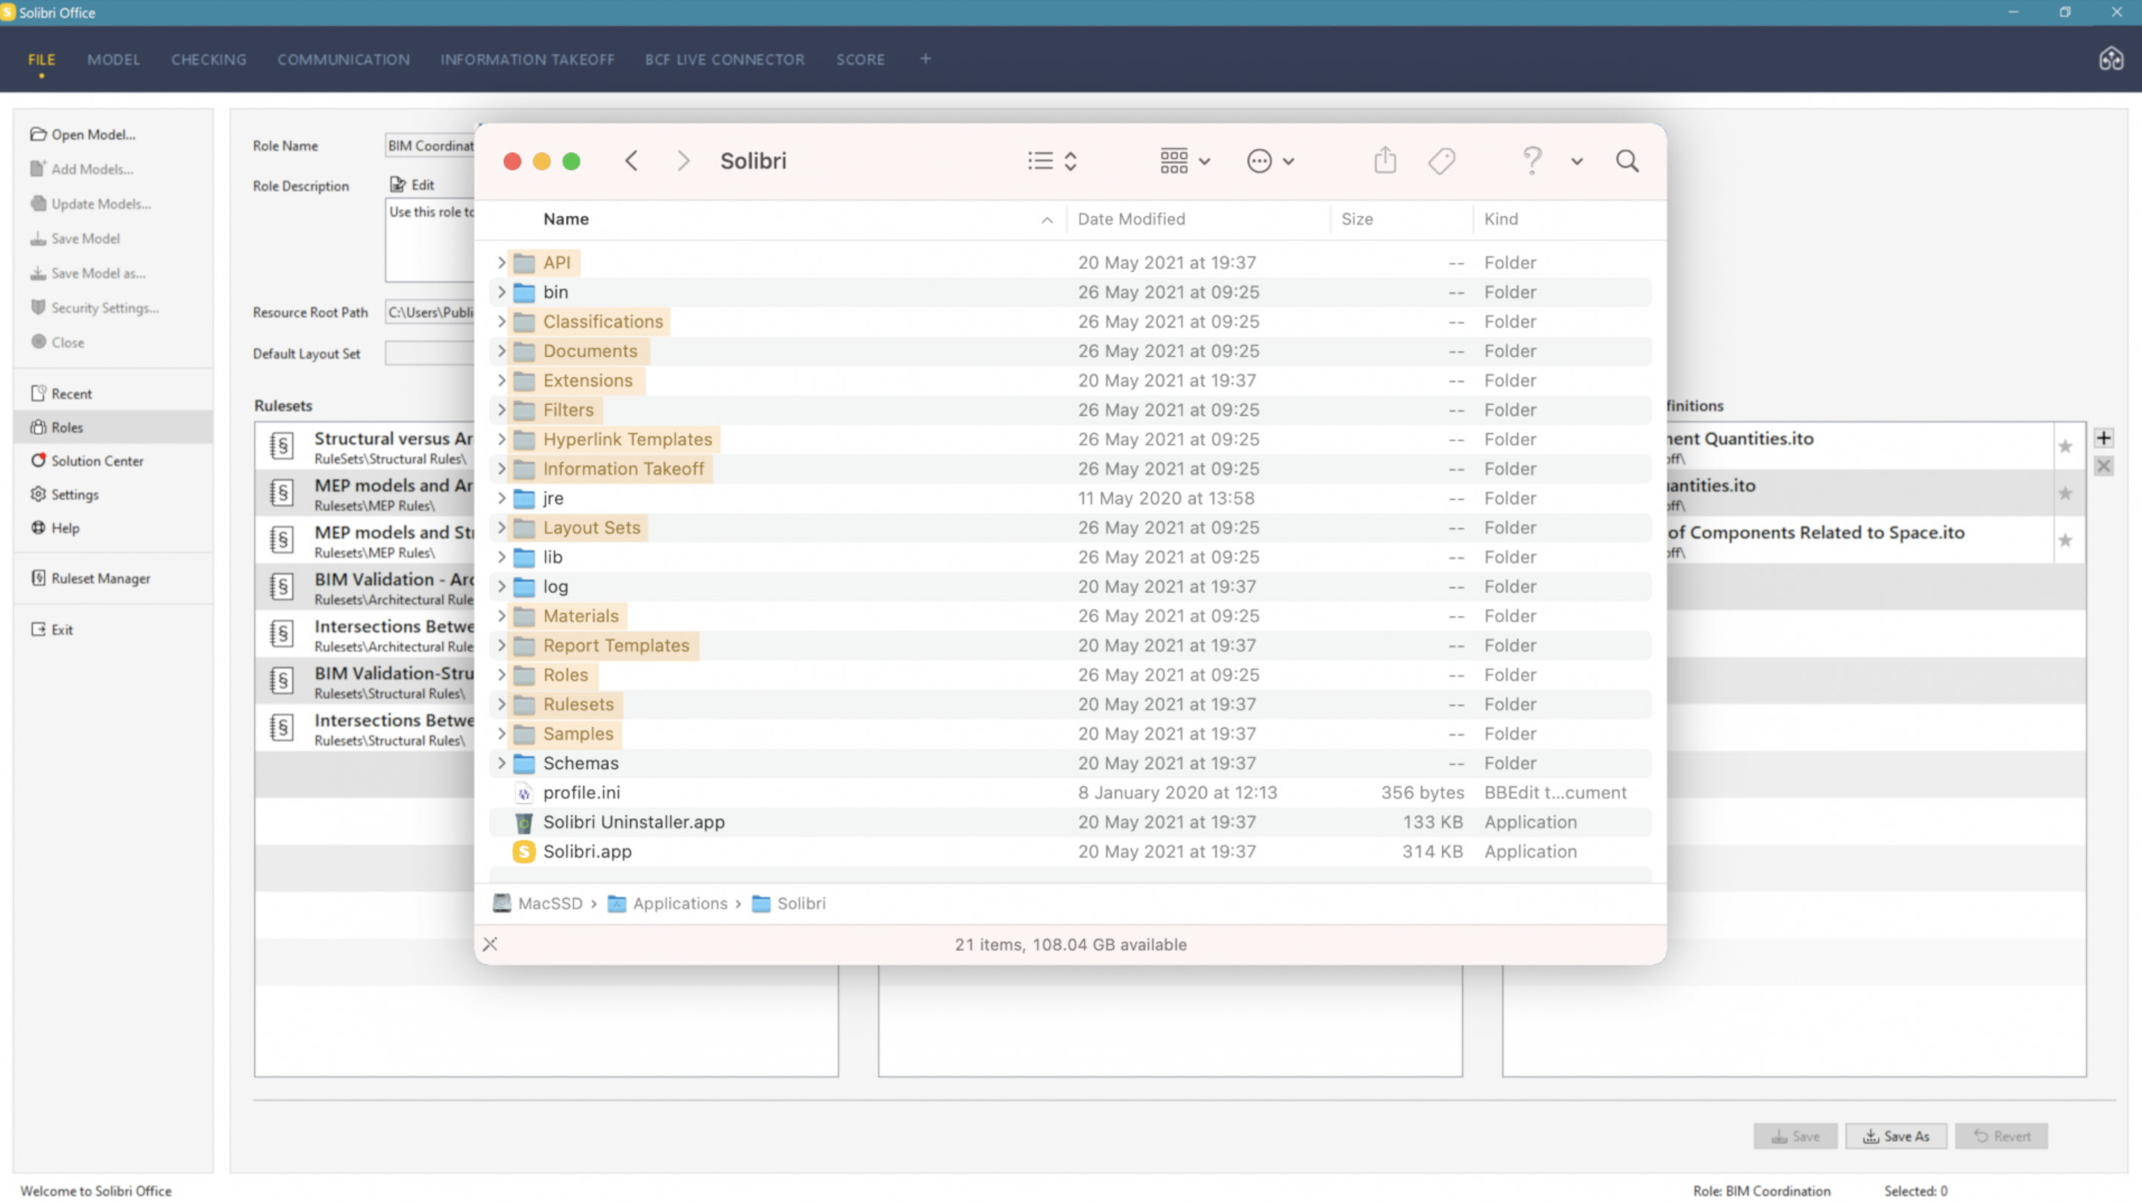Switch to the MODEL tab
This screenshot has width=2142, height=1202.
coord(114,59)
